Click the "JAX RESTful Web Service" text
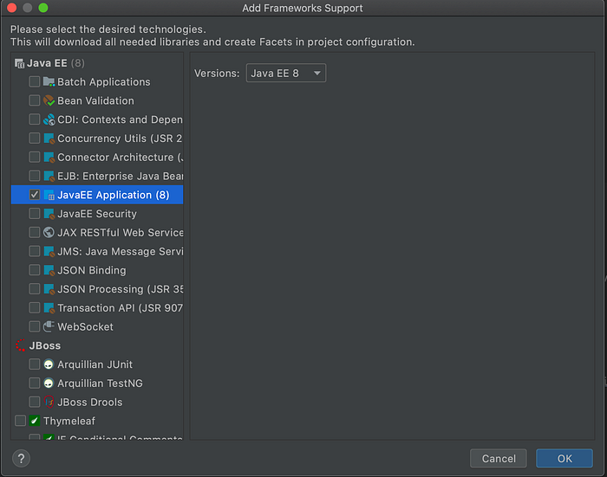The width and height of the screenshot is (607, 477). [121, 233]
